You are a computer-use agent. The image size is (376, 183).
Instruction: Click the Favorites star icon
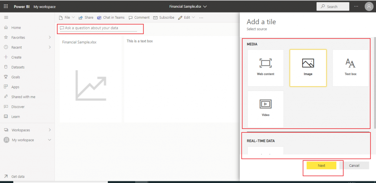(x=6, y=37)
